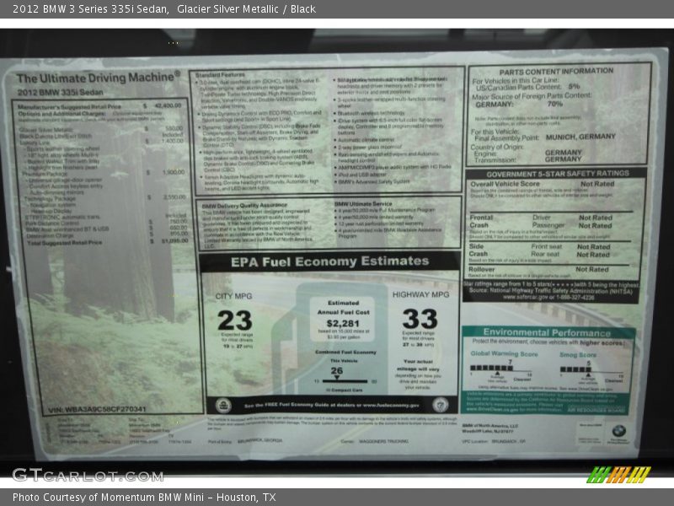Click the green-orange striped bars logo
Image resolution: width=674 pixels, height=506 pixels.
click(618, 475)
